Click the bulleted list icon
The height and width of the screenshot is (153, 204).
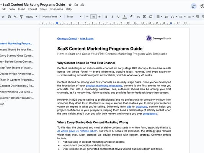tap(181, 17)
